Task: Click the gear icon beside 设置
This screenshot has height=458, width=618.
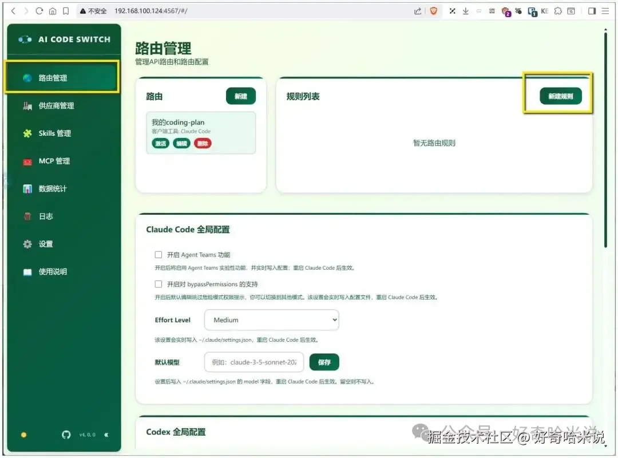Action: point(27,244)
